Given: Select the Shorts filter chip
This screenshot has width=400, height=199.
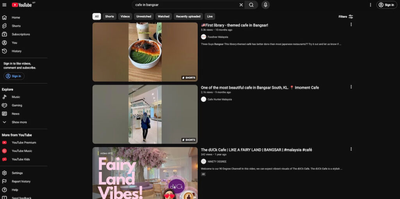Looking at the screenshot, I should click(109, 16).
